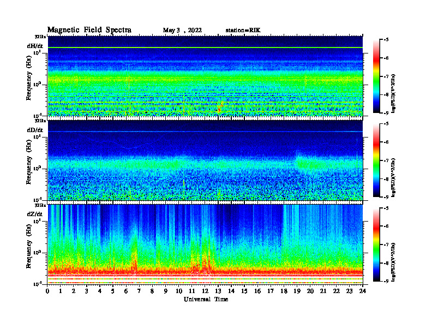Click hour tick label "15" on time axis

244,291
